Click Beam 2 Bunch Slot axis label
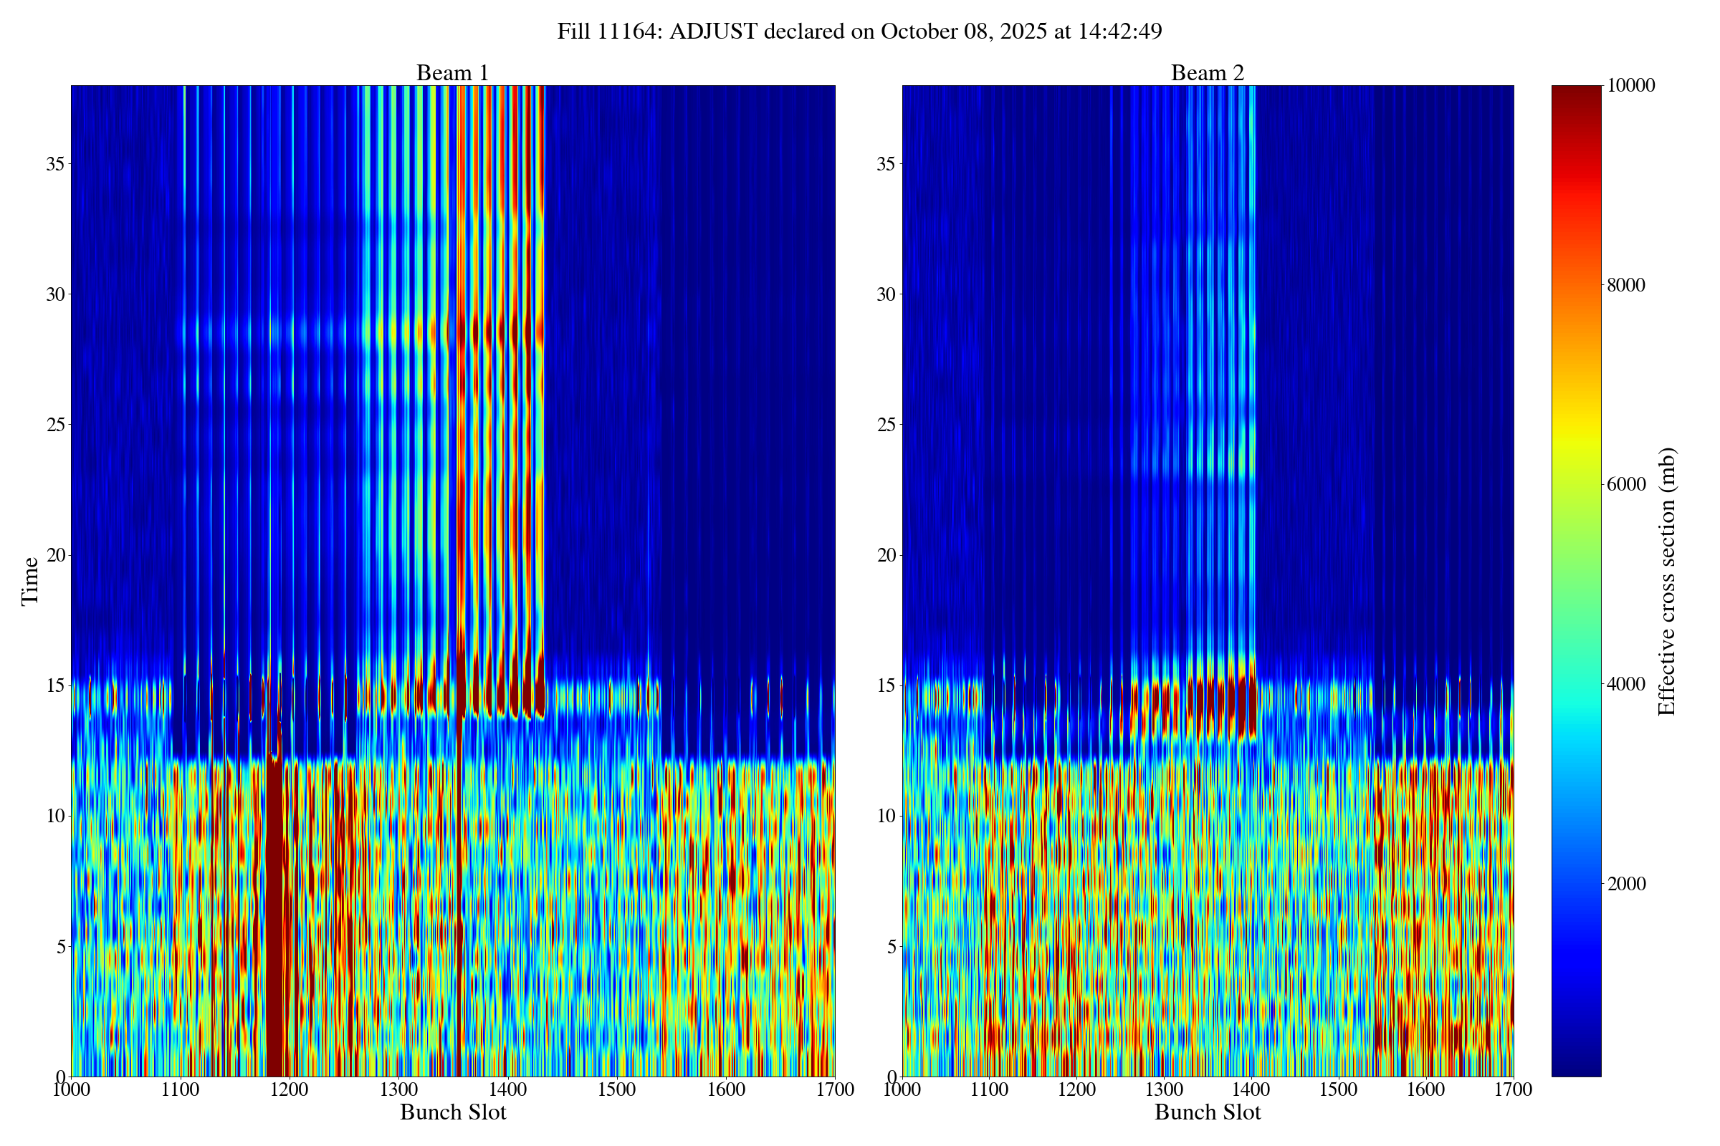The image size is (1720, 1146). (x=1208, y=1112)
